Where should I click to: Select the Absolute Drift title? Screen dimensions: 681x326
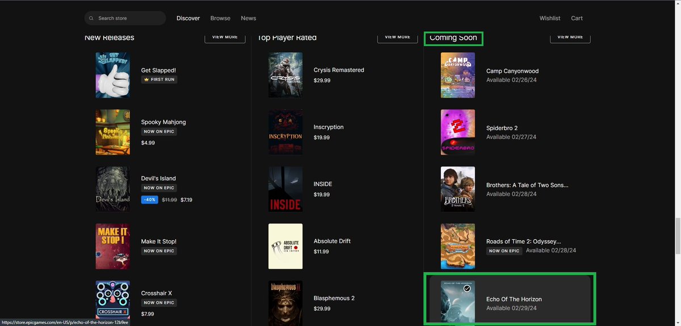coord(332,241)
